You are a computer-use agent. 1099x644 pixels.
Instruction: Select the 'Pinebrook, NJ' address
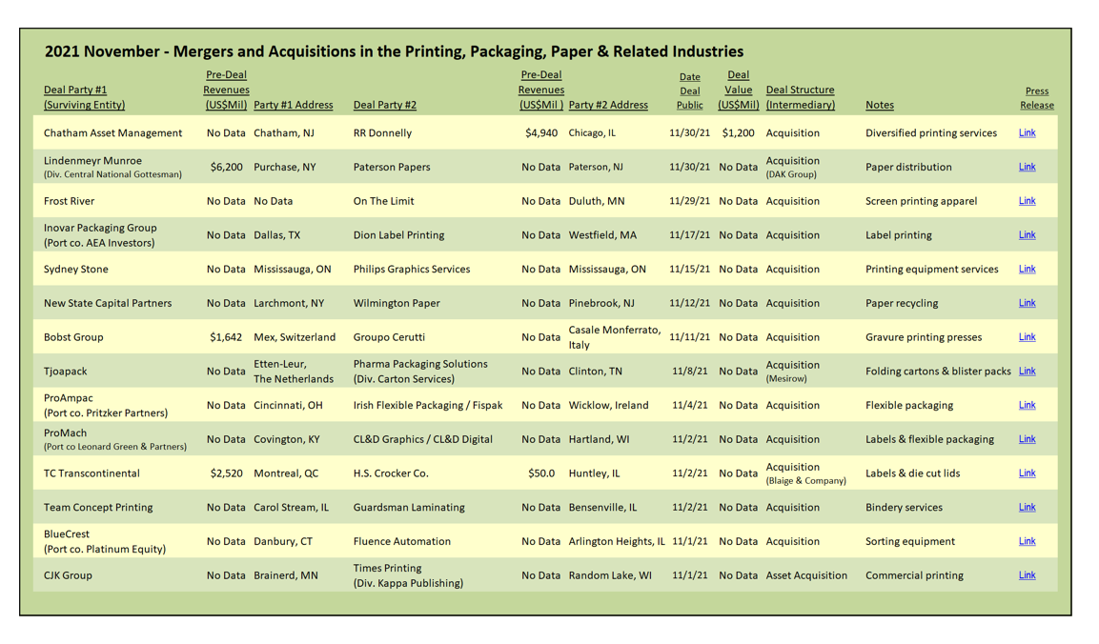coord(601,304)
